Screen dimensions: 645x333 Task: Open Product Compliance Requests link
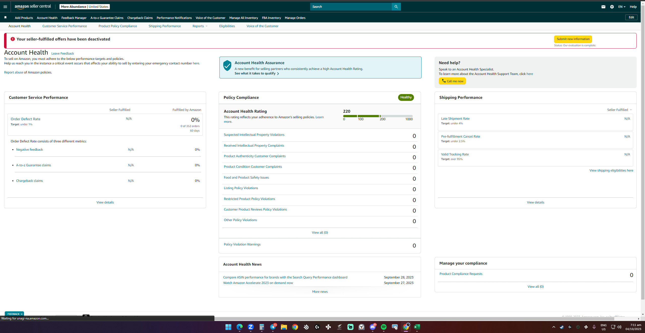(461, 274)
